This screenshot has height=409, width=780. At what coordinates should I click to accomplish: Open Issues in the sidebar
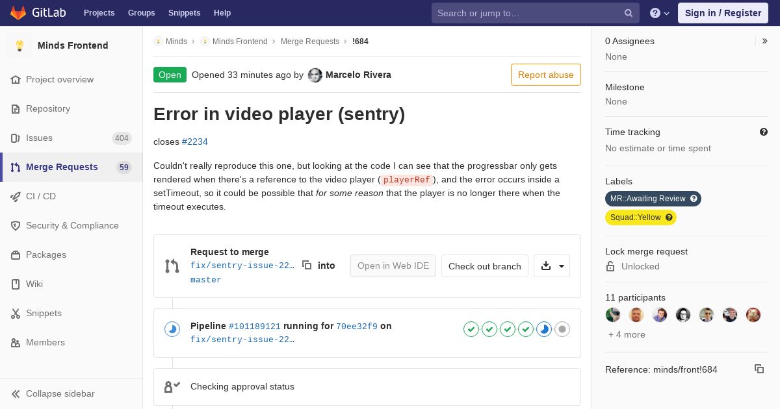click(71, 138)
